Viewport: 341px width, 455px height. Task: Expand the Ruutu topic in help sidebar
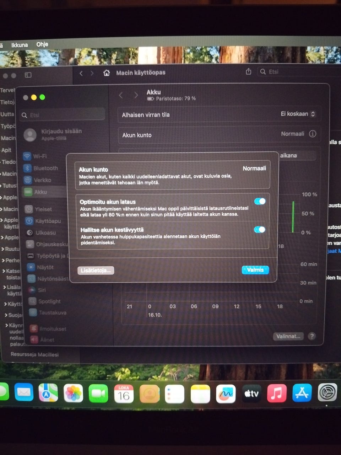(x=3, y=249)
